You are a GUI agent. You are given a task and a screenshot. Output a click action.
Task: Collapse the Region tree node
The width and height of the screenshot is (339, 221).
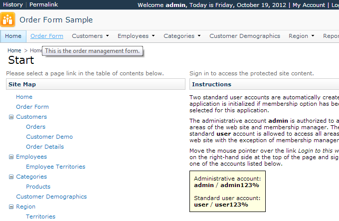[11, 207]
